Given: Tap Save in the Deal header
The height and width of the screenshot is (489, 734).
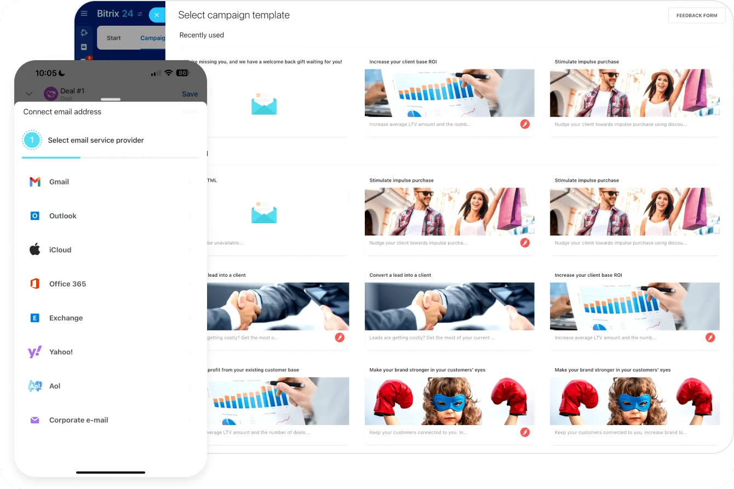Looking at the screenshot, I should (190, 94).
